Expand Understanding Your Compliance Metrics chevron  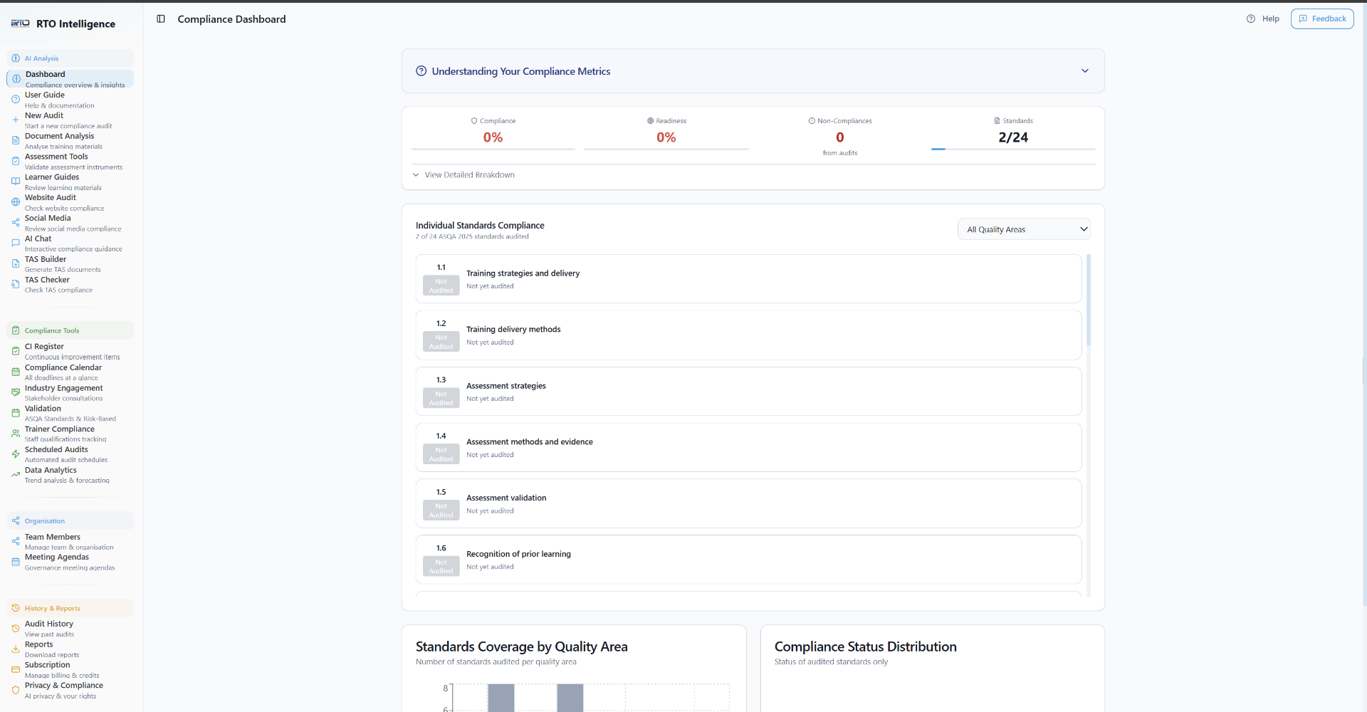coord(1085,71)
